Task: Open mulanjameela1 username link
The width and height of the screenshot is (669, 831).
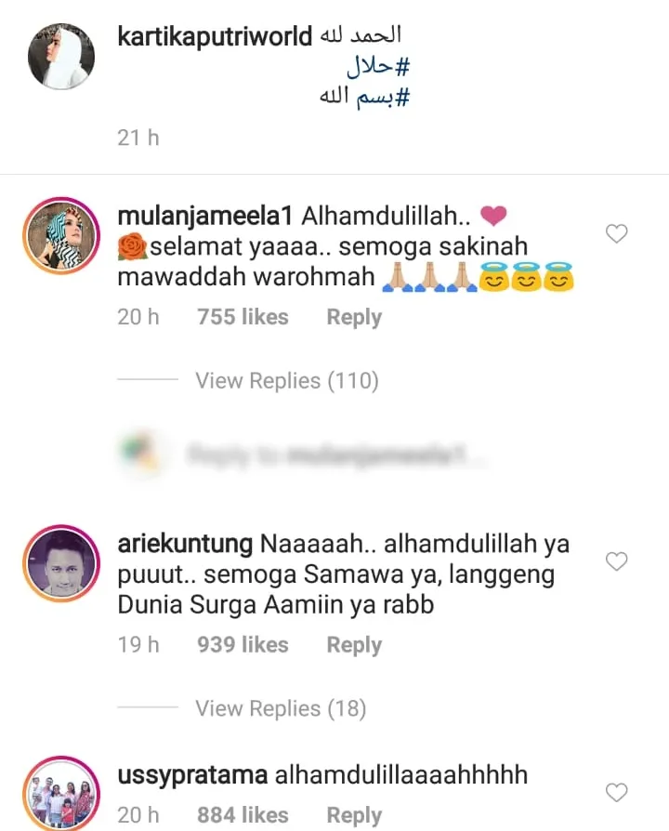Action: [x=205, y=217]
